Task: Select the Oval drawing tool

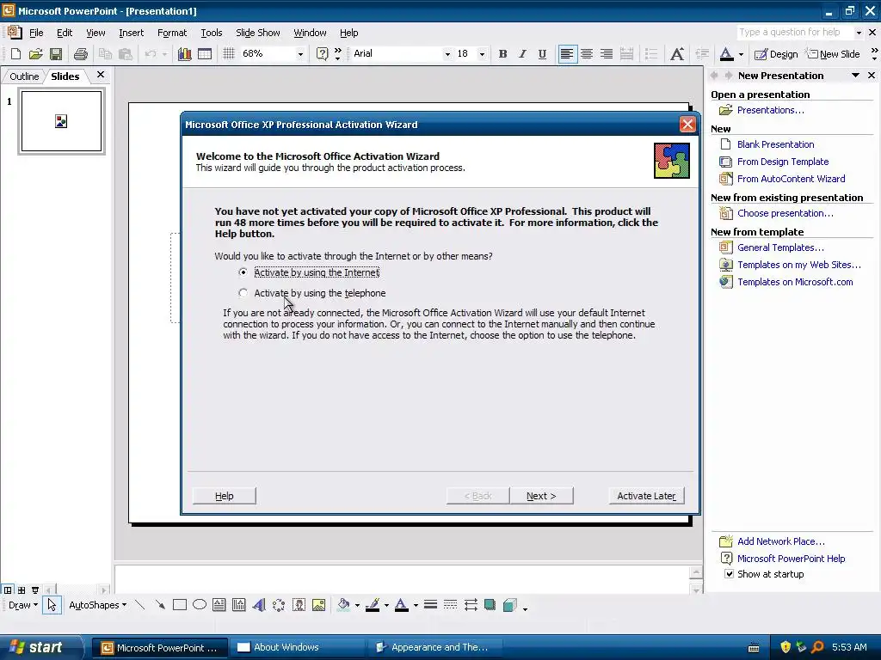Action: (x=200, y=605)
